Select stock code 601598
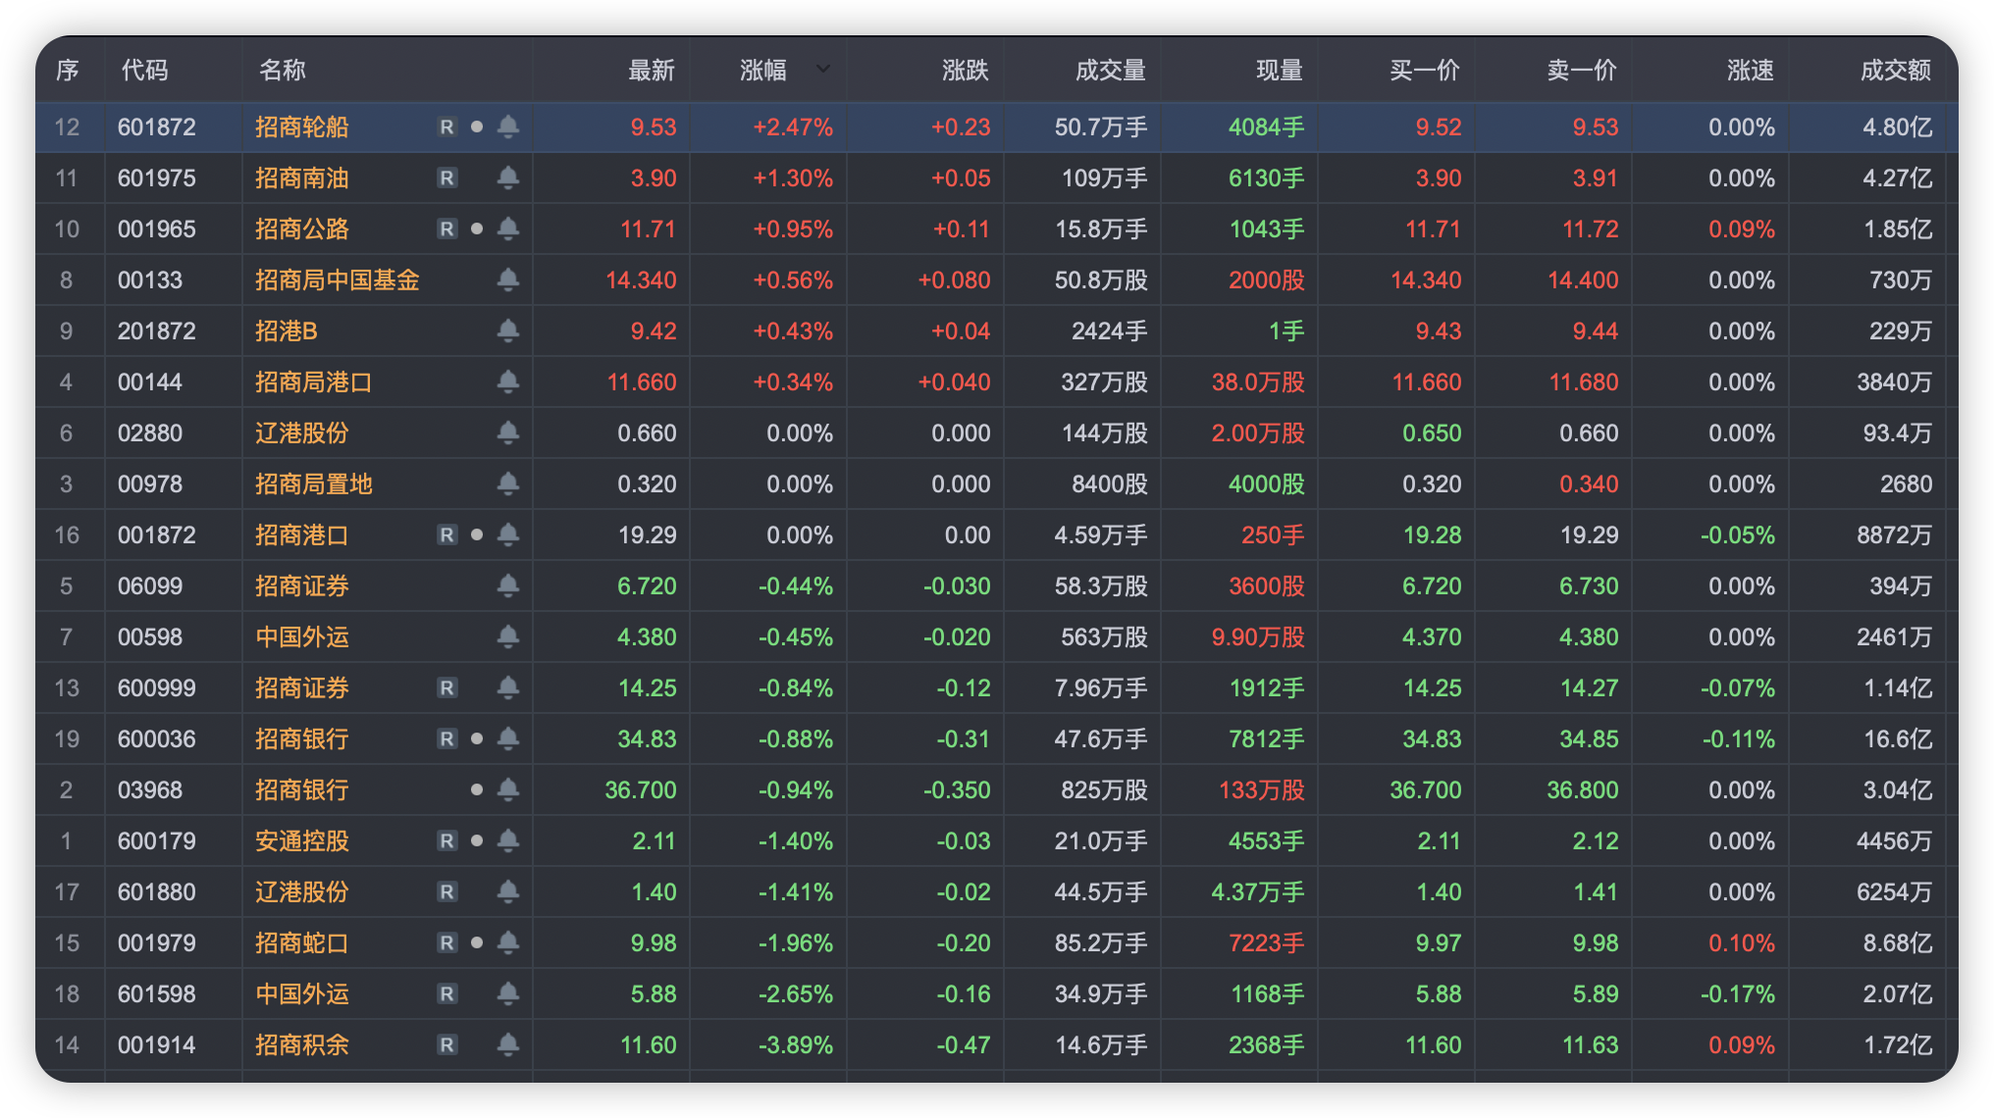The width and height of the screenshot is (1994, 1118). coord(157,993)
